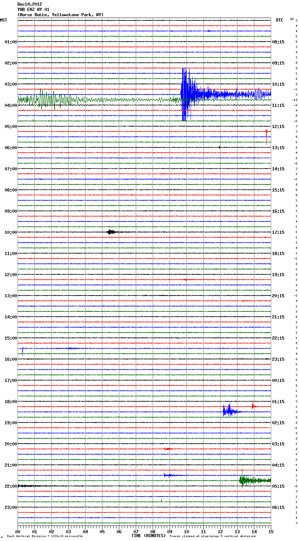
Task: Click the 13:15 UTC time label
Action: 278,148
